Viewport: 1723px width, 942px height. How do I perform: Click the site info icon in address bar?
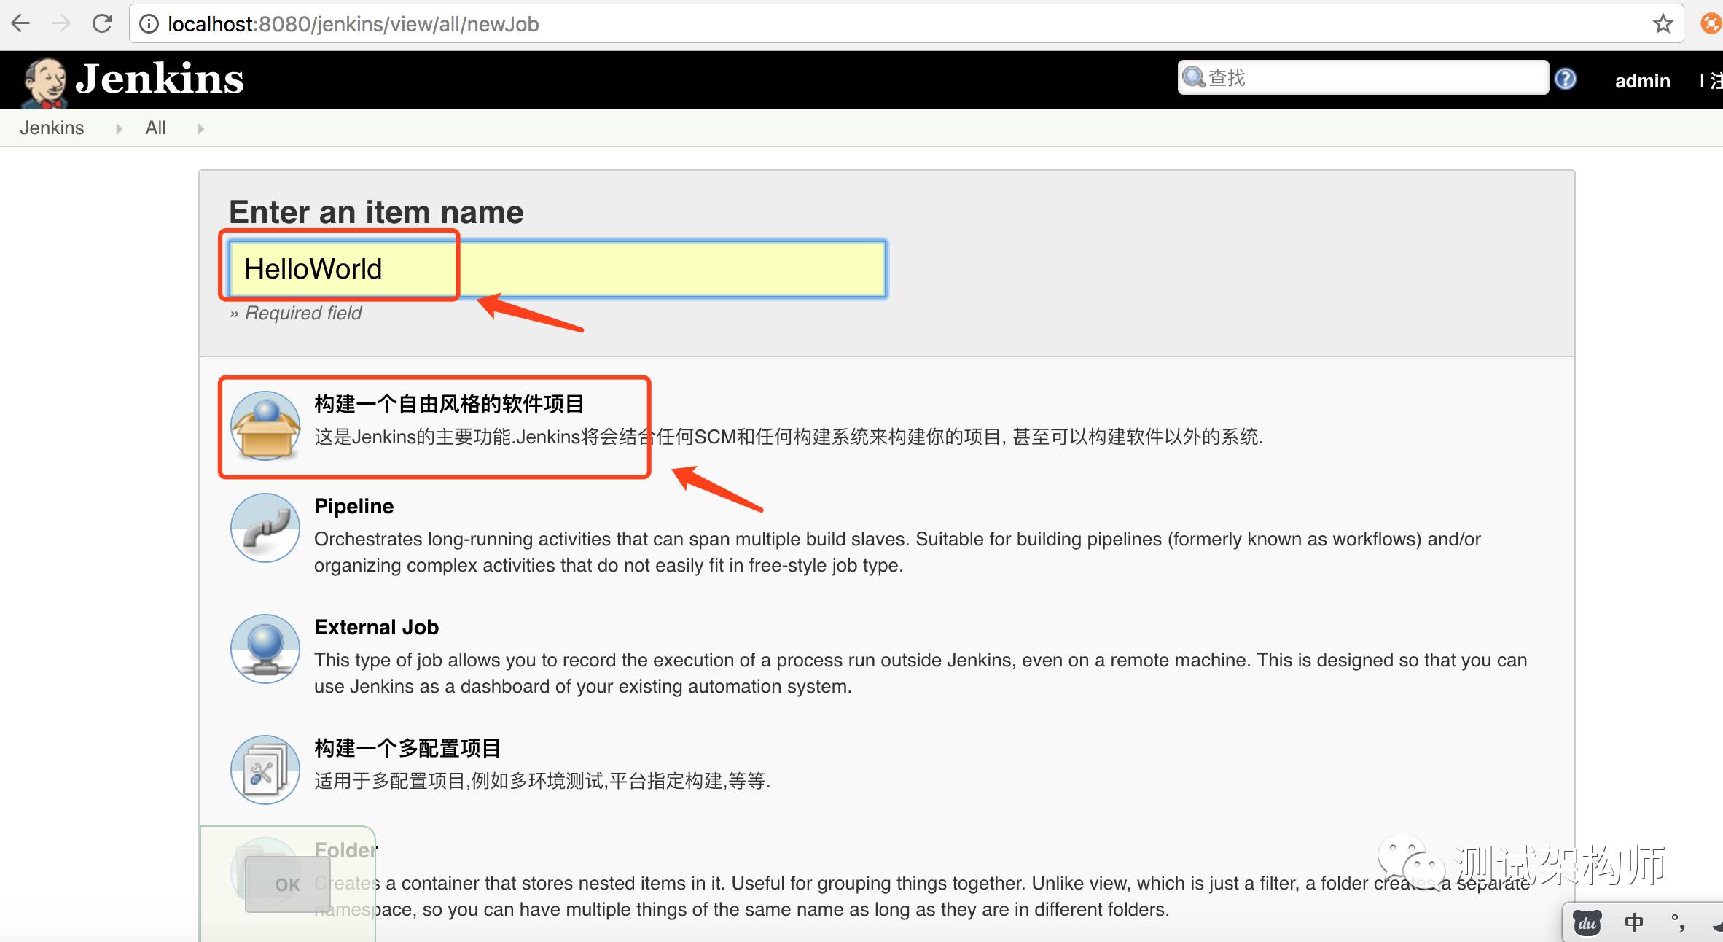[x=149, y=24]
